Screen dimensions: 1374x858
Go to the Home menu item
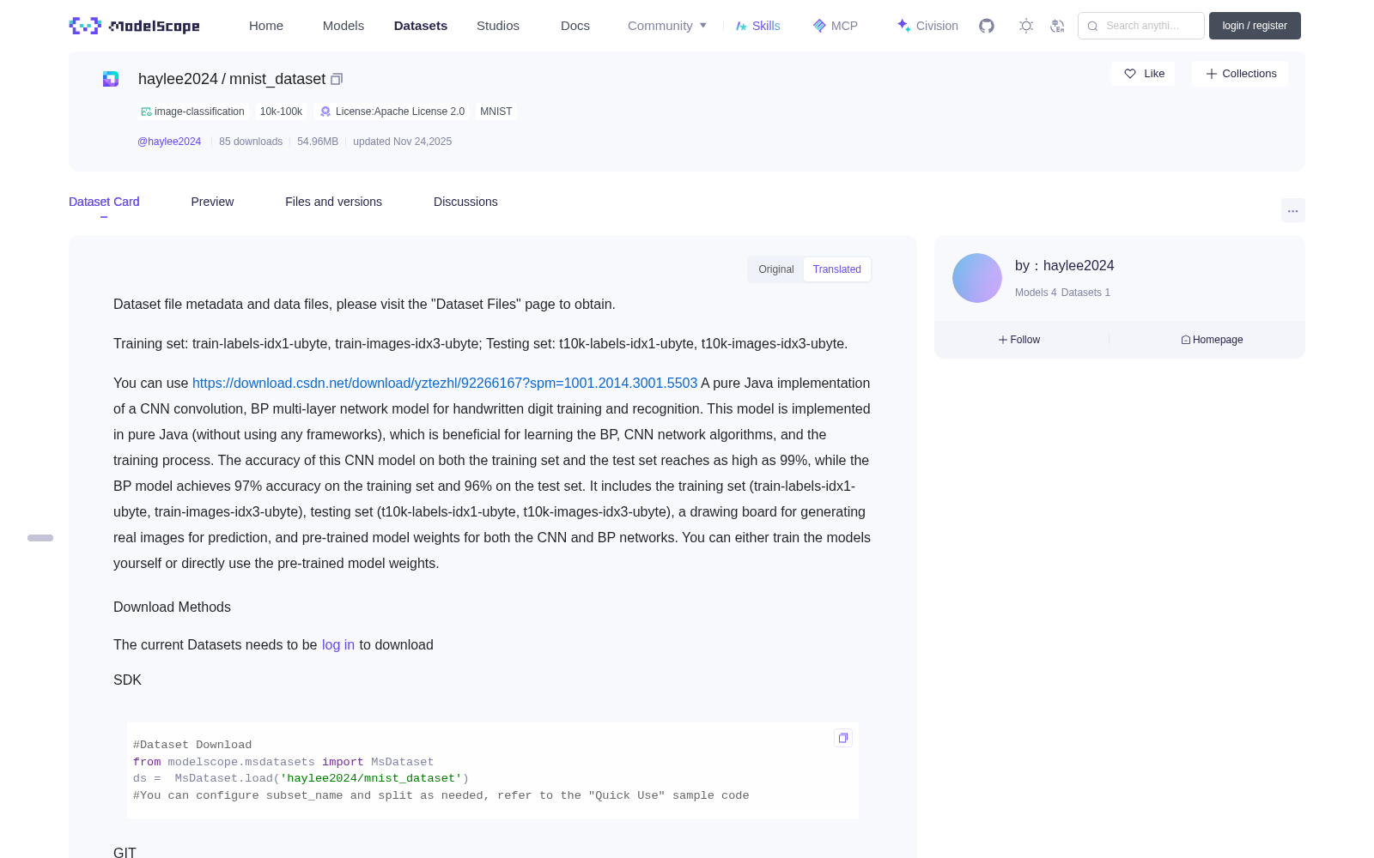click(x=266, y=26)
